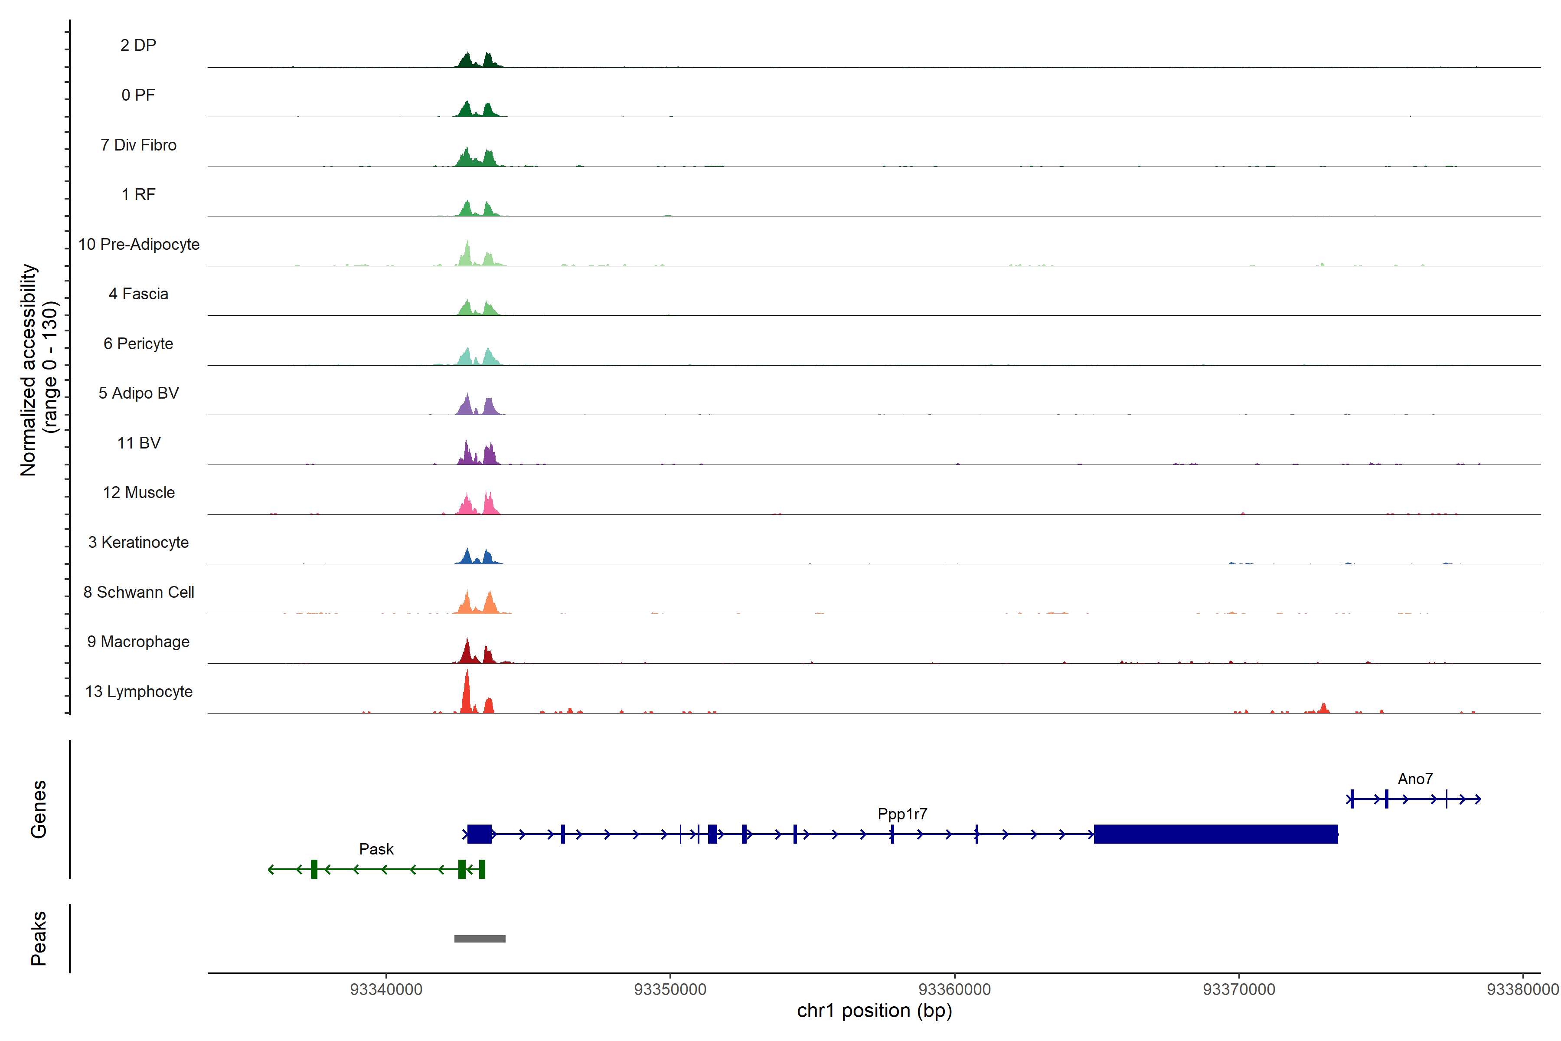The height and width of the screenshot is (1041, 1561).
Task: Click the gray peak bar in Peaks track
Action: (480, 938)
